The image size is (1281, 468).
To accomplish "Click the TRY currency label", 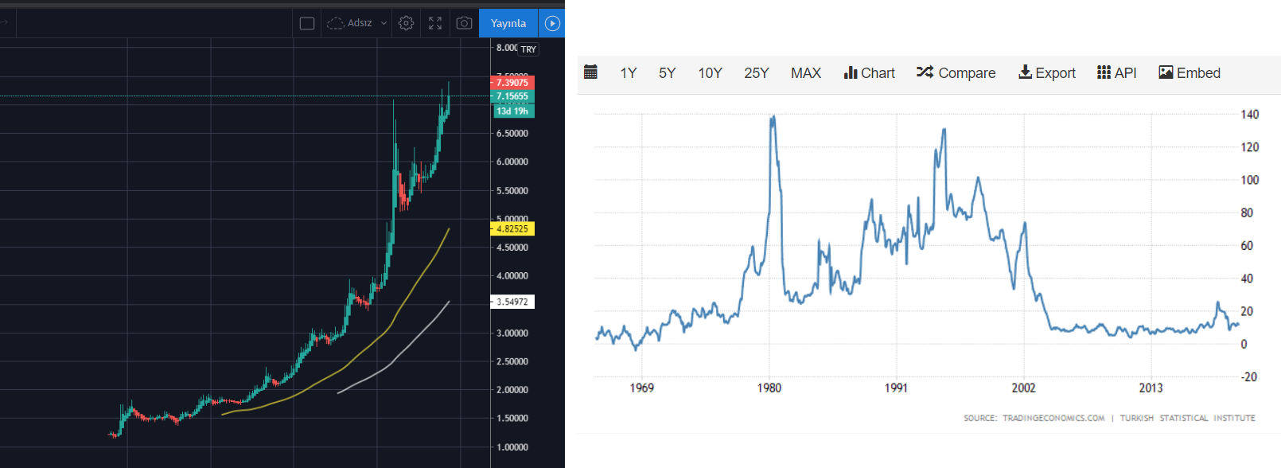I will [528, 49].
